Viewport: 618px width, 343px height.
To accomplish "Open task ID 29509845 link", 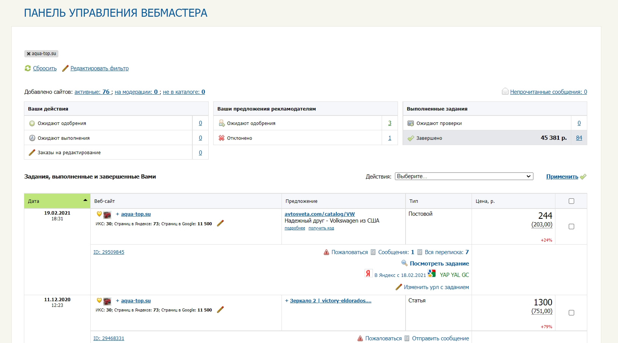I will [x=109, y=252].
